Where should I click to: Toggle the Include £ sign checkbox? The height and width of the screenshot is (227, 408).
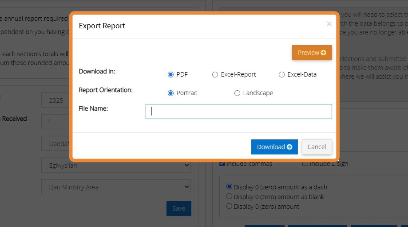click(x=305, y=164)
